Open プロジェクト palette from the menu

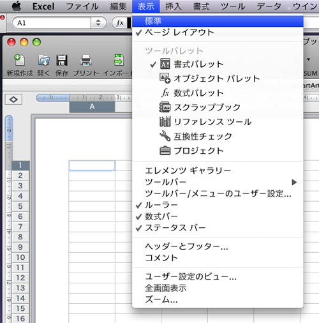pyautogui.click(x=218, y=151)
